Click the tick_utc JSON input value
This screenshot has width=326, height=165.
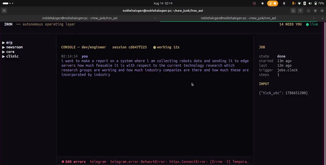click(283, 93)
